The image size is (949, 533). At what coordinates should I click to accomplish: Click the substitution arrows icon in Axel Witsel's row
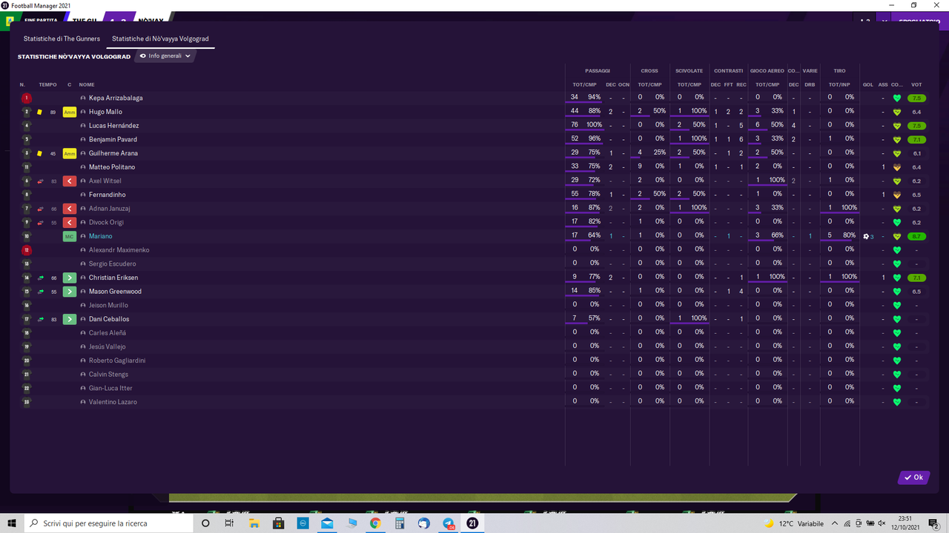point(39,181)
